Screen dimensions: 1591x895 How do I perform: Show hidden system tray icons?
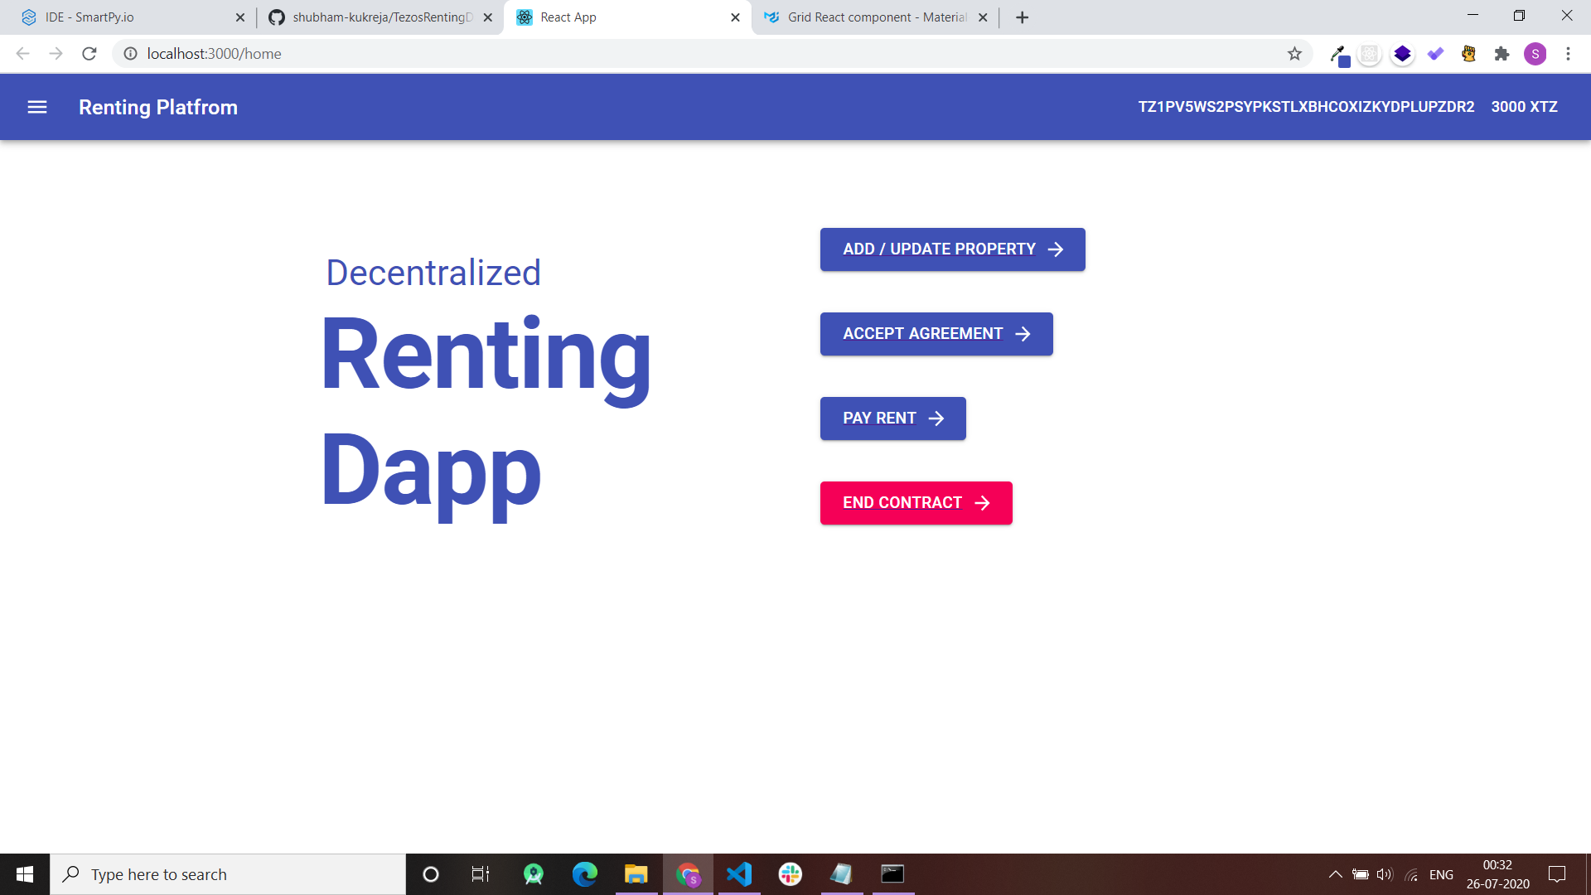pyautogui.click(x=1335, y=874)
